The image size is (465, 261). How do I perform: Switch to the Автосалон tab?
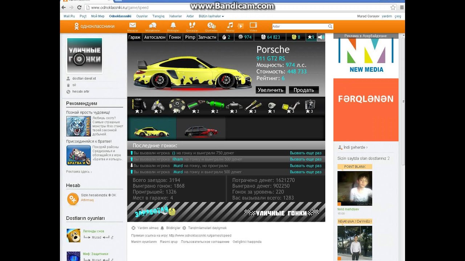(155, 37)
